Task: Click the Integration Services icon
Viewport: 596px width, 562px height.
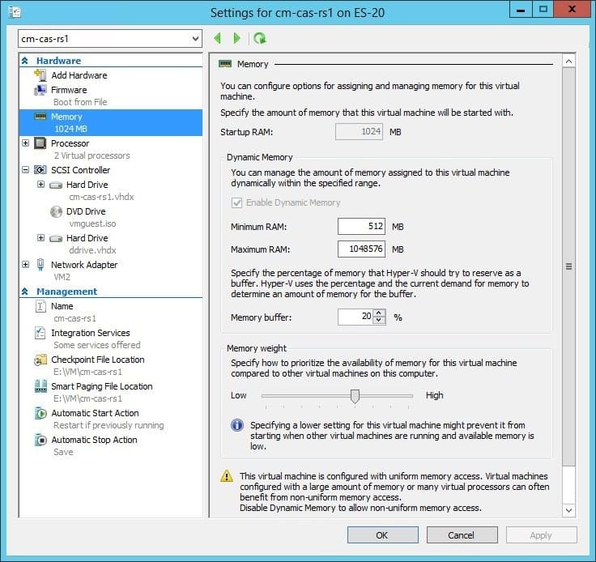Action: pos(40,333)
